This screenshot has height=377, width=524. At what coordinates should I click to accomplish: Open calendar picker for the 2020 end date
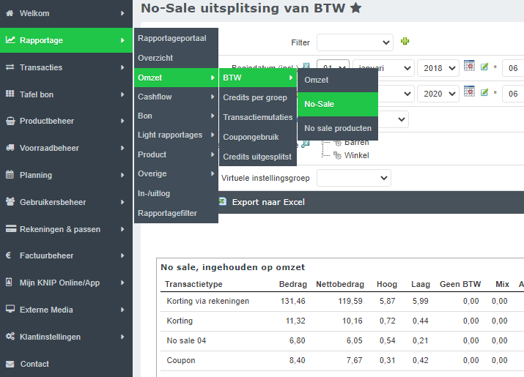(470, 92)
